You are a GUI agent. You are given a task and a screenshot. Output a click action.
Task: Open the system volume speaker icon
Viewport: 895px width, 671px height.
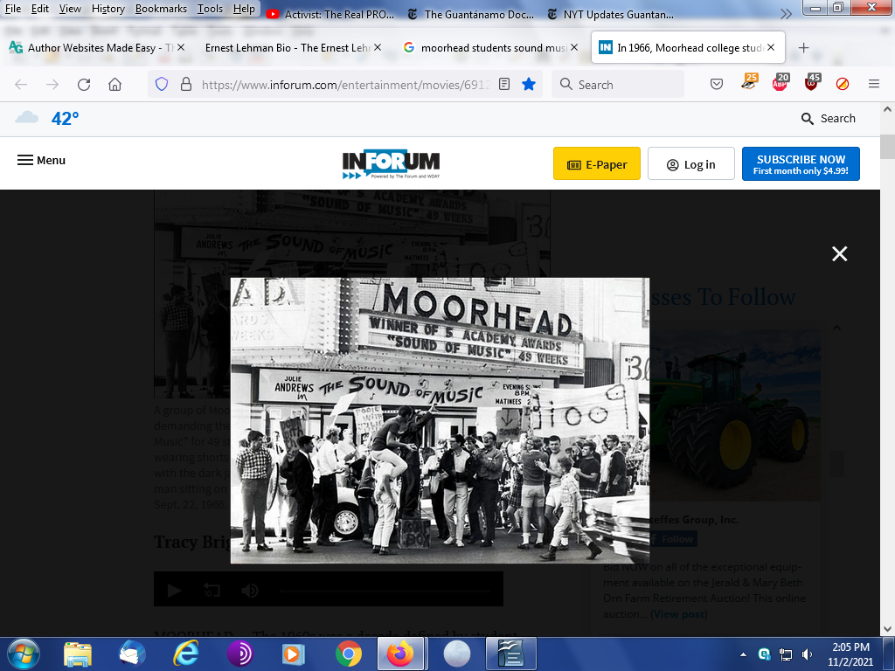click(x=807, y=654)
